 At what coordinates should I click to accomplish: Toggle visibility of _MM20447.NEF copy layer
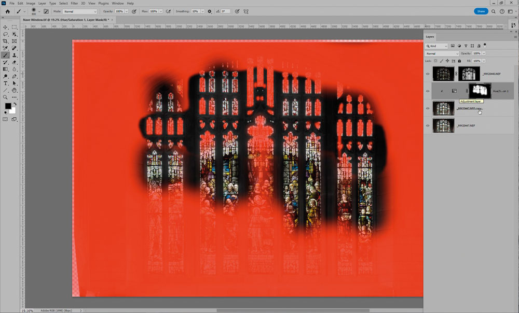tap(428, 108)
